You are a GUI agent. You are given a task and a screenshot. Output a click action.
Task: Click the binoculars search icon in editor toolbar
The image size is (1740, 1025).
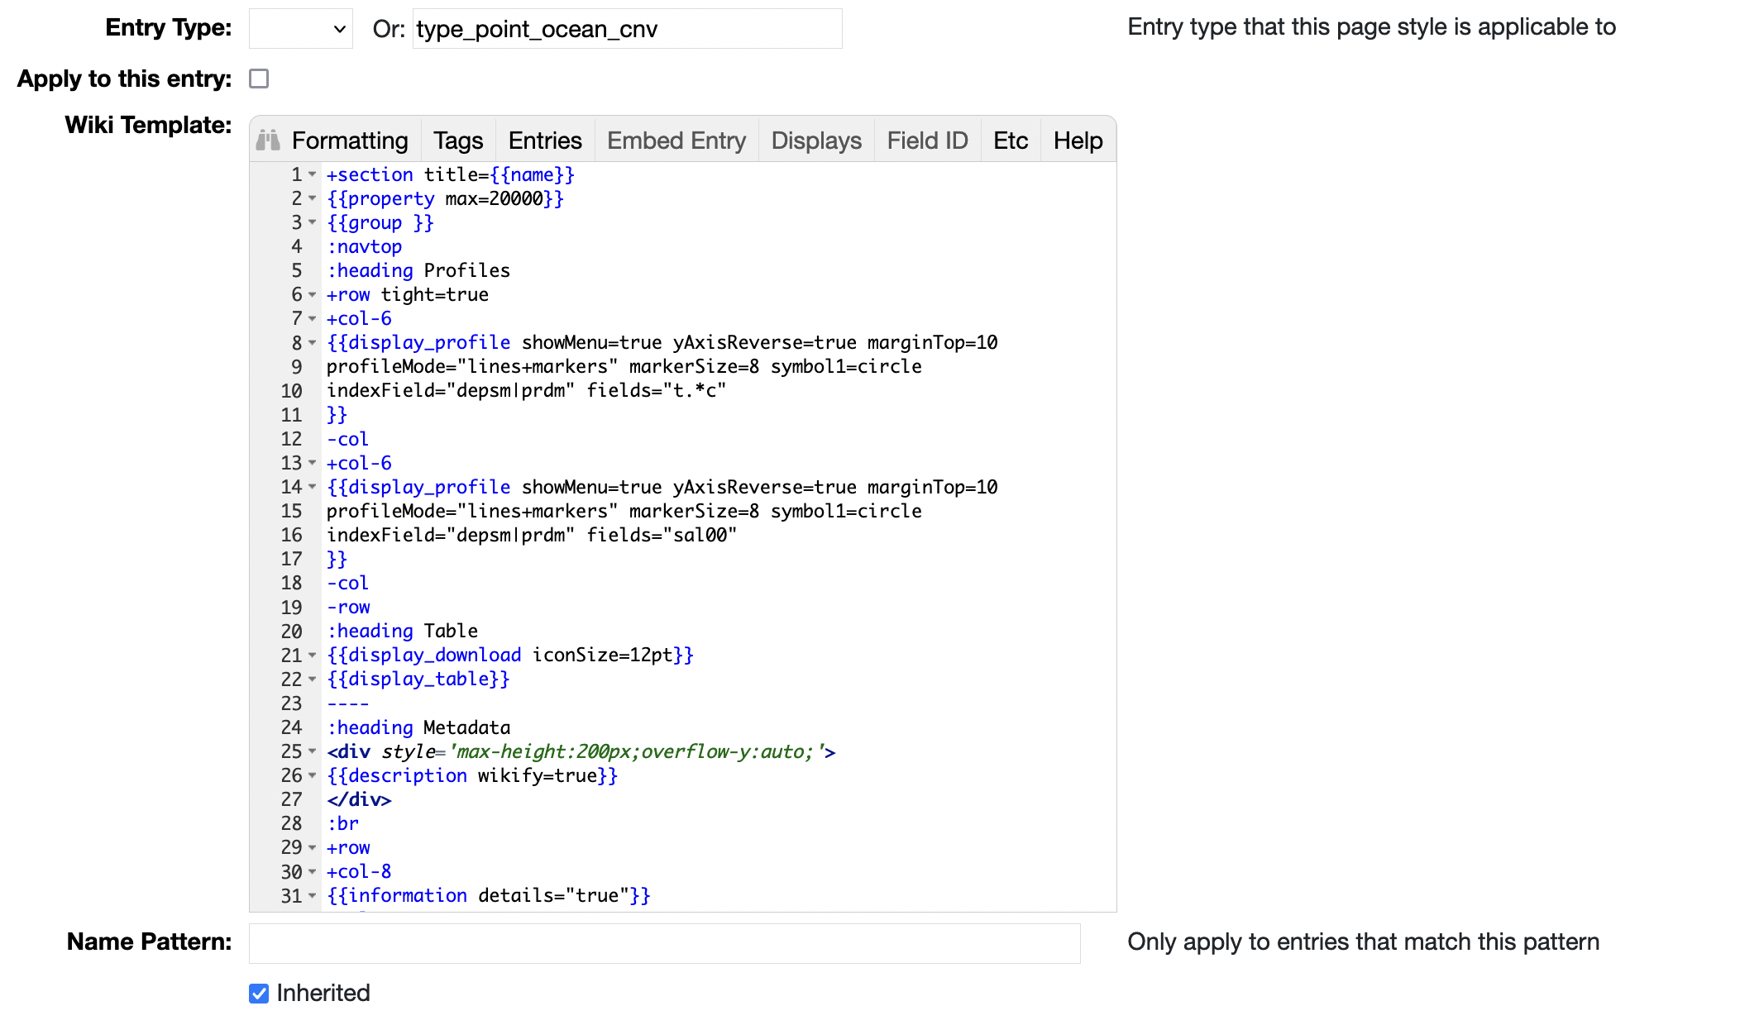[268, 141]
